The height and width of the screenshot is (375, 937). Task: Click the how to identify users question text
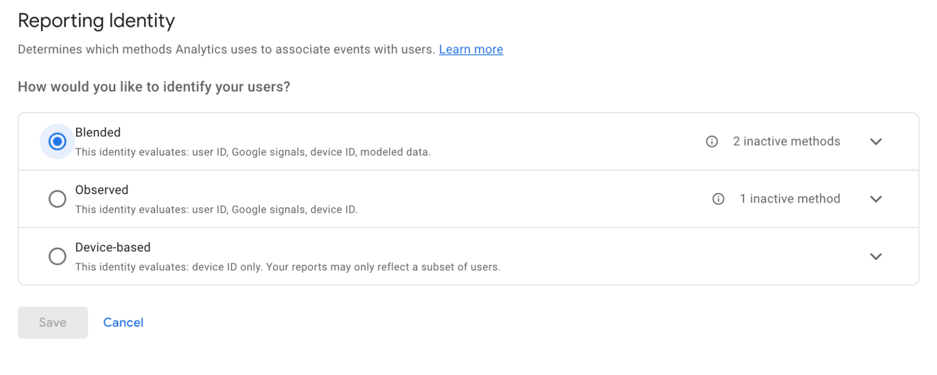(154, 86)
